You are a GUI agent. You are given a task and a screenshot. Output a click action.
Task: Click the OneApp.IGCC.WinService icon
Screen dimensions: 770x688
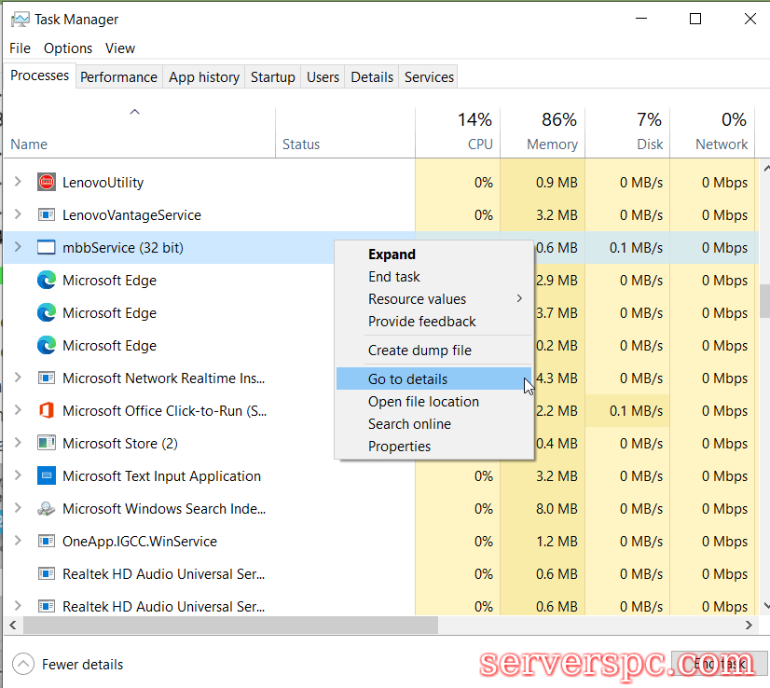pos(47,542)
